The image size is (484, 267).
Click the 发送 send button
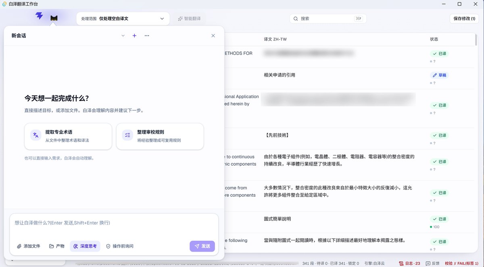[x=202, y=246]
